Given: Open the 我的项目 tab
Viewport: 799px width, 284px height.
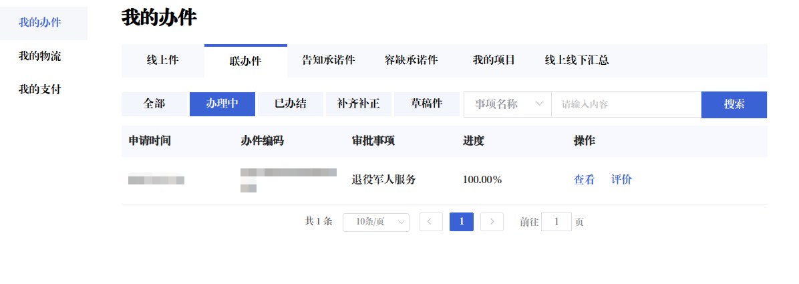Looking at the screenshot, I should [494, 60].
